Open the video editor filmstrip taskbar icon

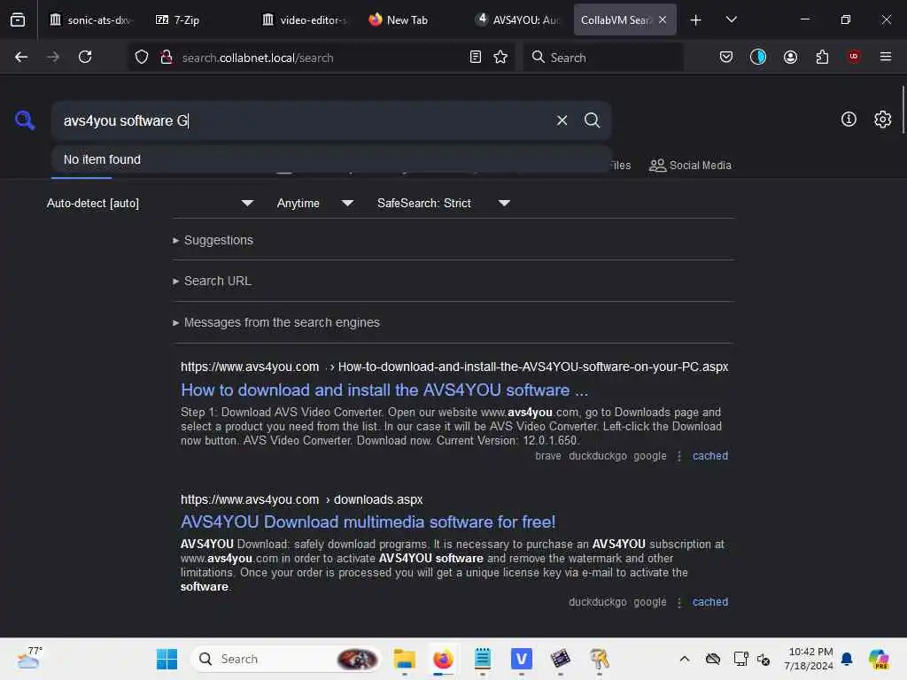[x=560, y=659]
